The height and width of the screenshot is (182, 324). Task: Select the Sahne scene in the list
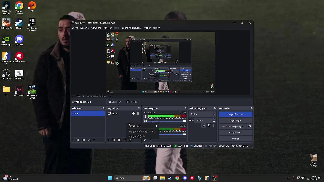pos(88,113)
